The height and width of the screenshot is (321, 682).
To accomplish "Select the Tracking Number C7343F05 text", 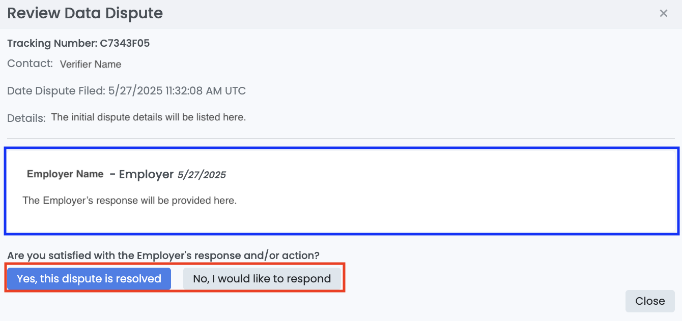I will coord(78,43).
